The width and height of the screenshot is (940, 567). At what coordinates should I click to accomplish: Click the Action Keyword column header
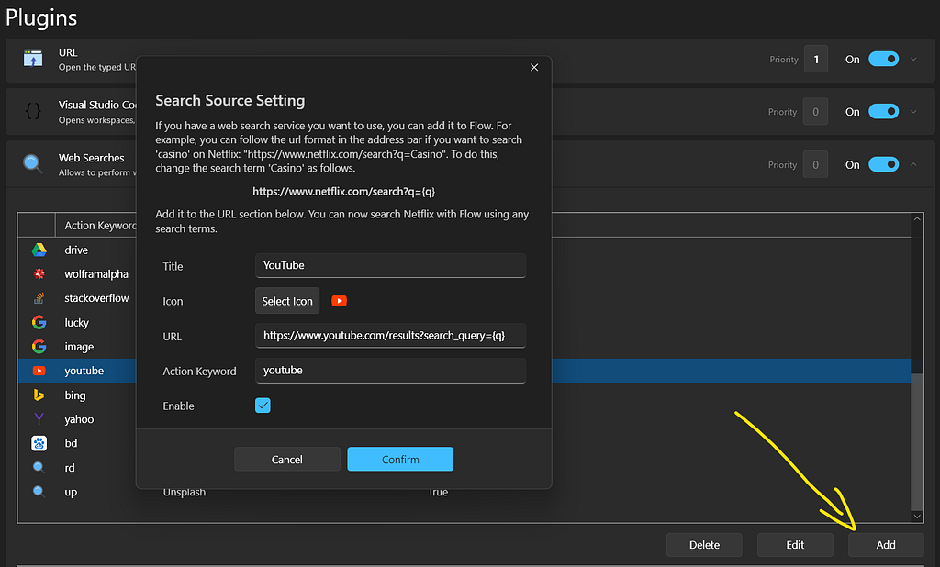[100, 226]
